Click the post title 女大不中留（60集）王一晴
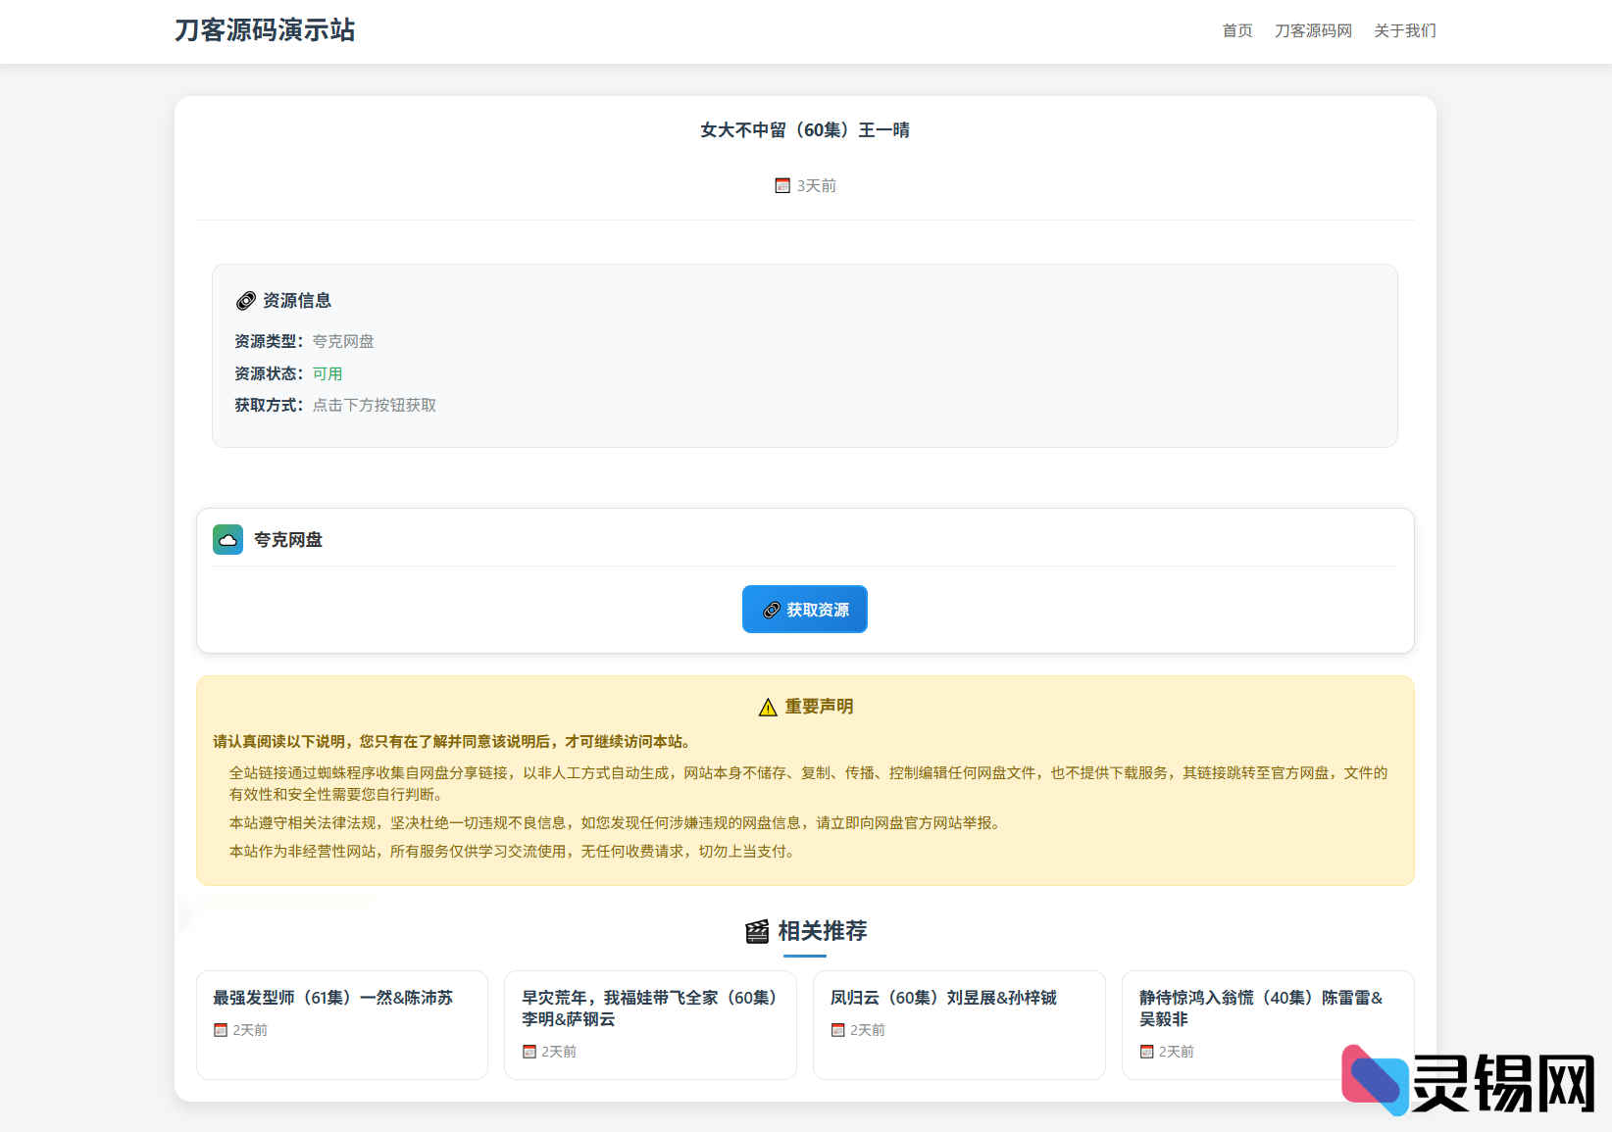 coord(804,128)
